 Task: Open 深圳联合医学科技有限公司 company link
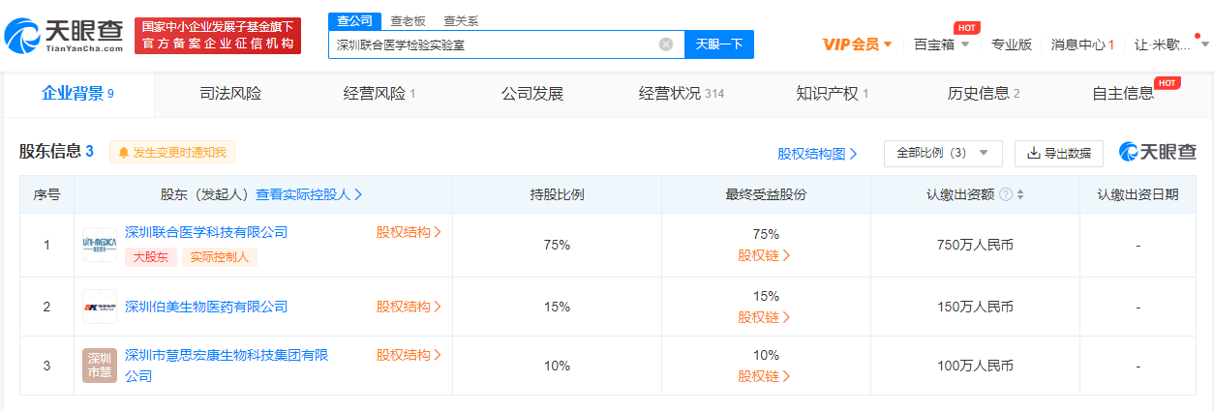coord(206,232)
